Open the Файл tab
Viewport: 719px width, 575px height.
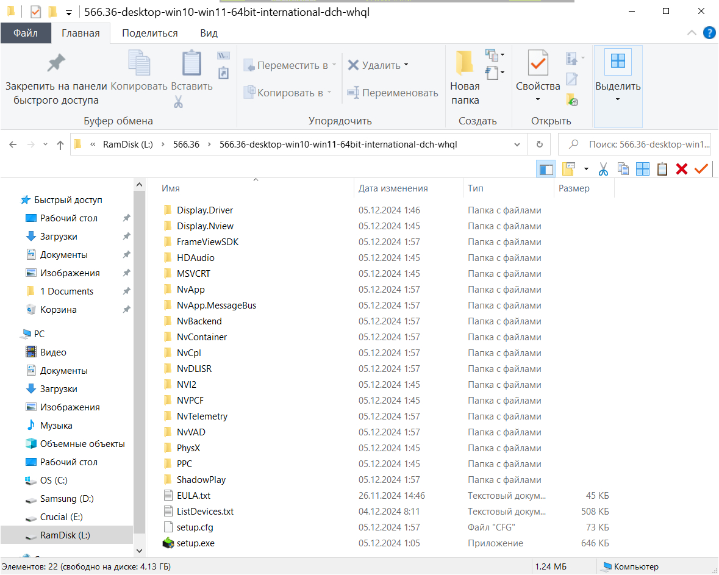click(26, 33)
